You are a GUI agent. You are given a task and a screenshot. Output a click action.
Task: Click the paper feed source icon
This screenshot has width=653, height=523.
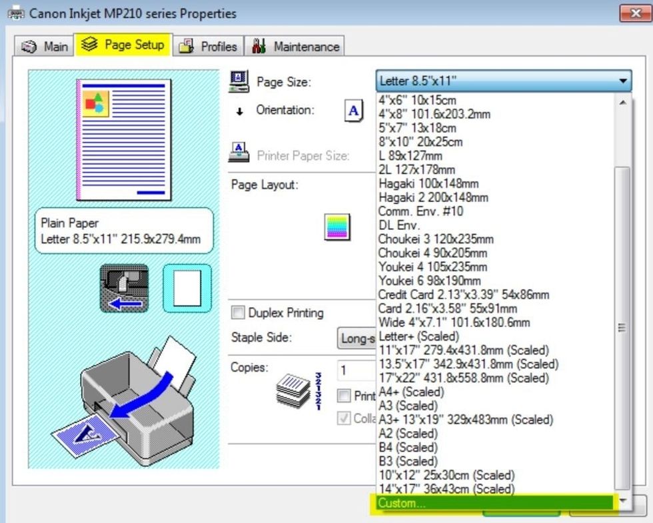(x=123, y=288)
